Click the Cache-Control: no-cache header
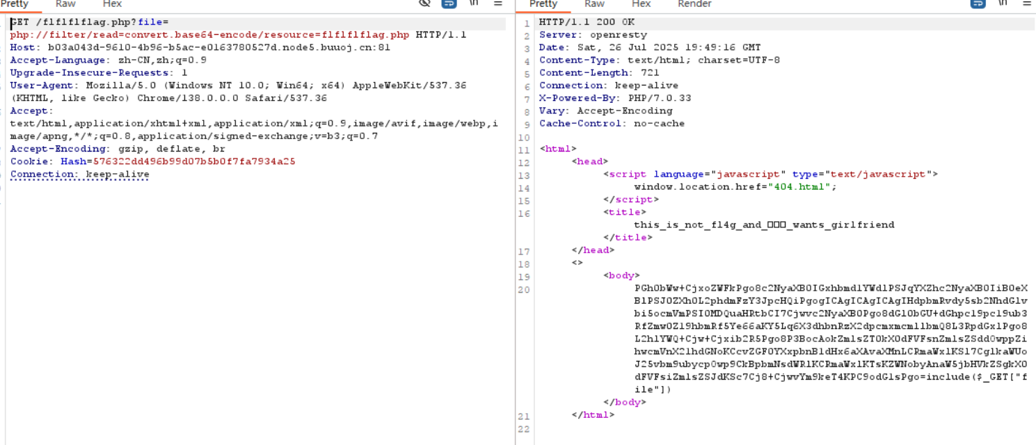Image resolution: width=1036 pixels, height=445 pixels. pyautogui.click(x=612, y=123)
